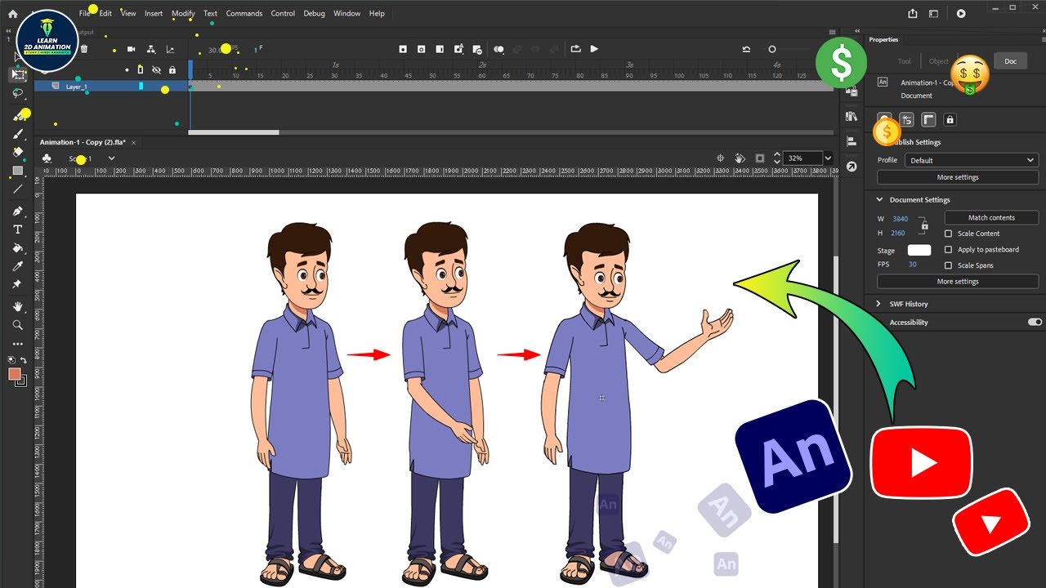The image size is (1046, 588).
Task: Add a camera layer in timeline
Action: tap(131, 49)
